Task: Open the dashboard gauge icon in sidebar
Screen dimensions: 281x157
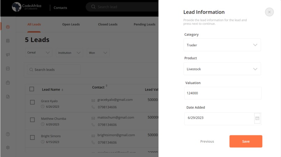Action: coord(8,27)
